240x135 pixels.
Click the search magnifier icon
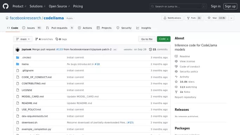(153, 6)
